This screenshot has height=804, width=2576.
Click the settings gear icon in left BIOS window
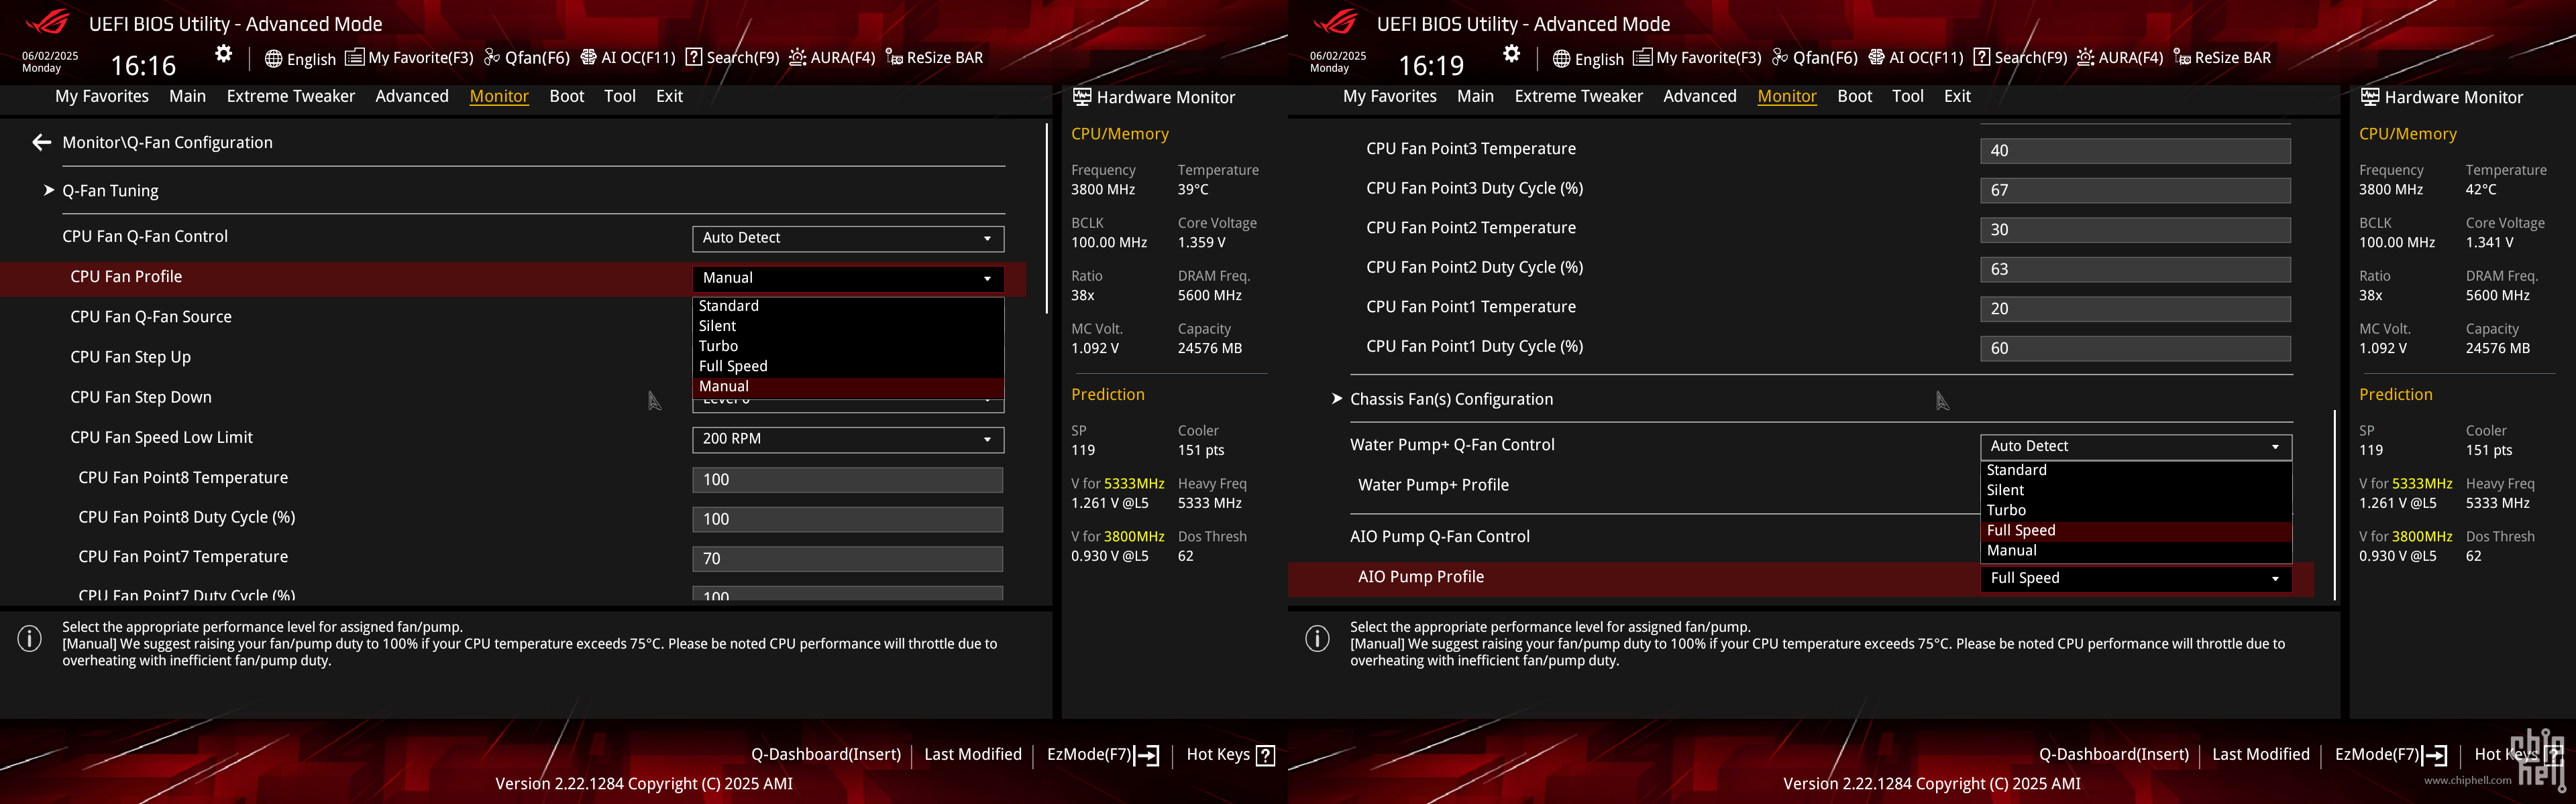pos(224,54)
